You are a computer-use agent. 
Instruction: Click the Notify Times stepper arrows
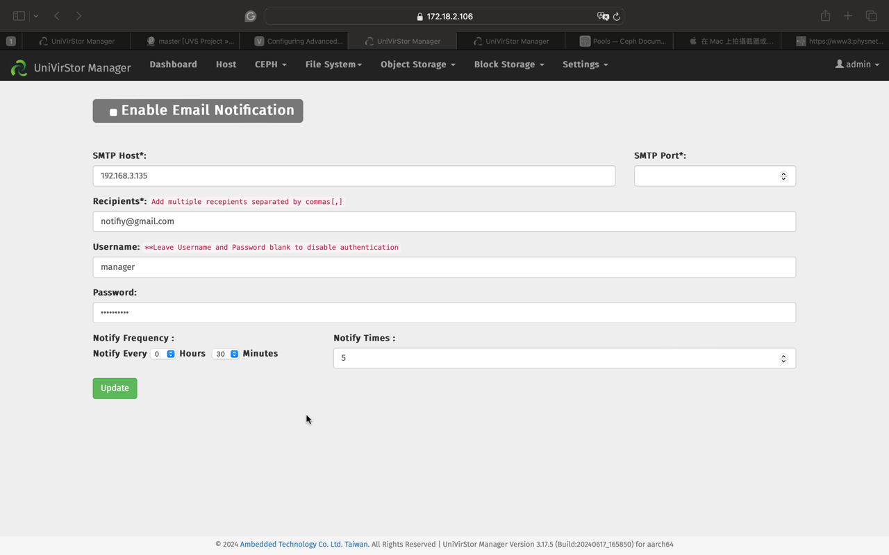coord(783,358)
